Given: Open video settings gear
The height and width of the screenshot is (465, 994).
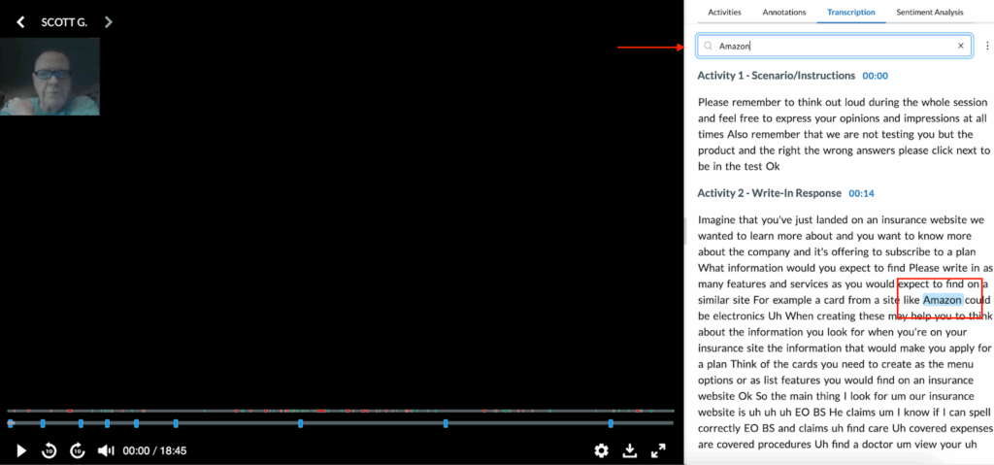Looking at the screenshot, I should click(601, 450).
